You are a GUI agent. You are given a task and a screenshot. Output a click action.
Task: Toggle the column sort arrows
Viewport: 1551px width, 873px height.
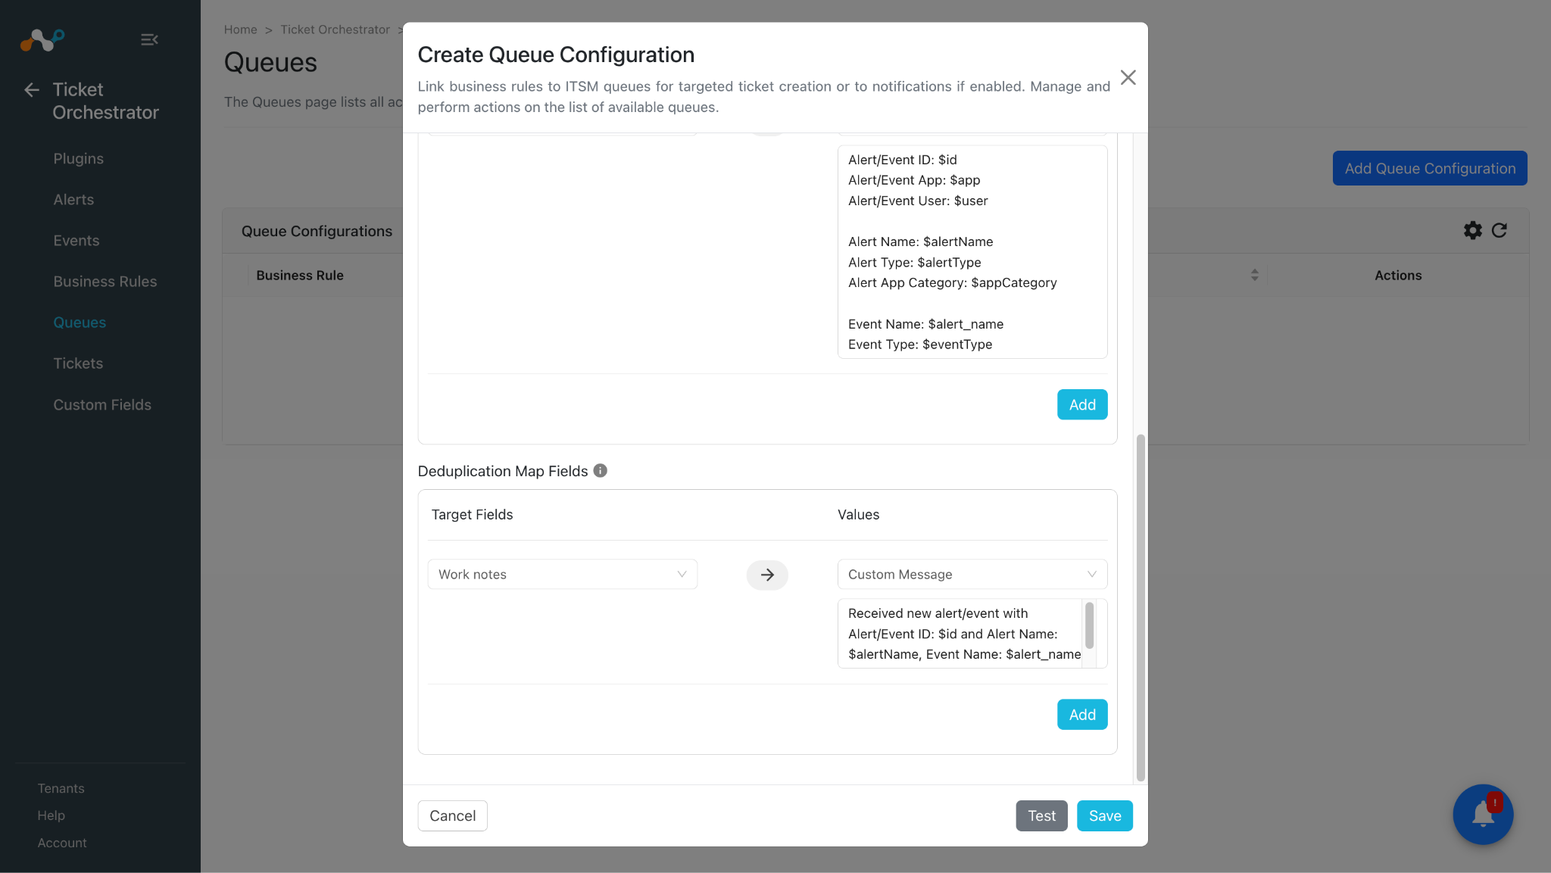point(1254,275)
